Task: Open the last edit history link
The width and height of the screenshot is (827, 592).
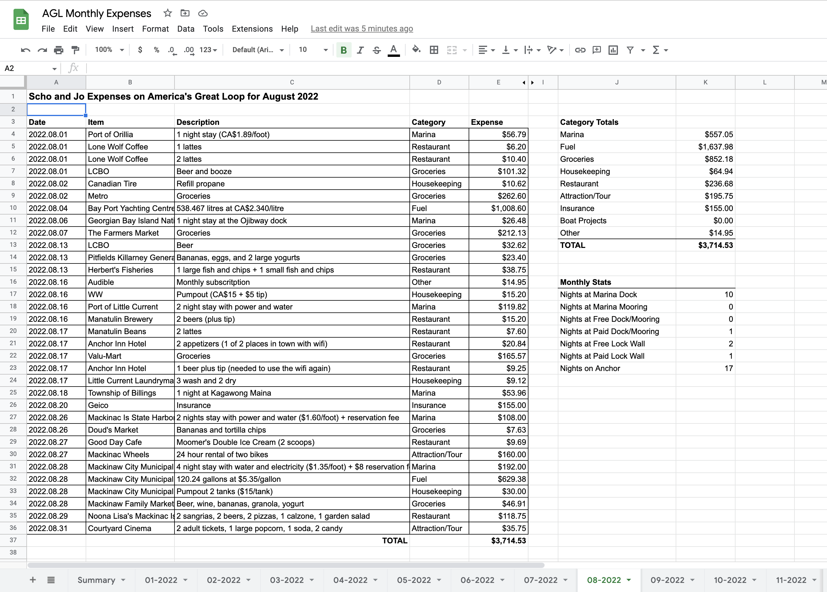Action: coord(361,29)
